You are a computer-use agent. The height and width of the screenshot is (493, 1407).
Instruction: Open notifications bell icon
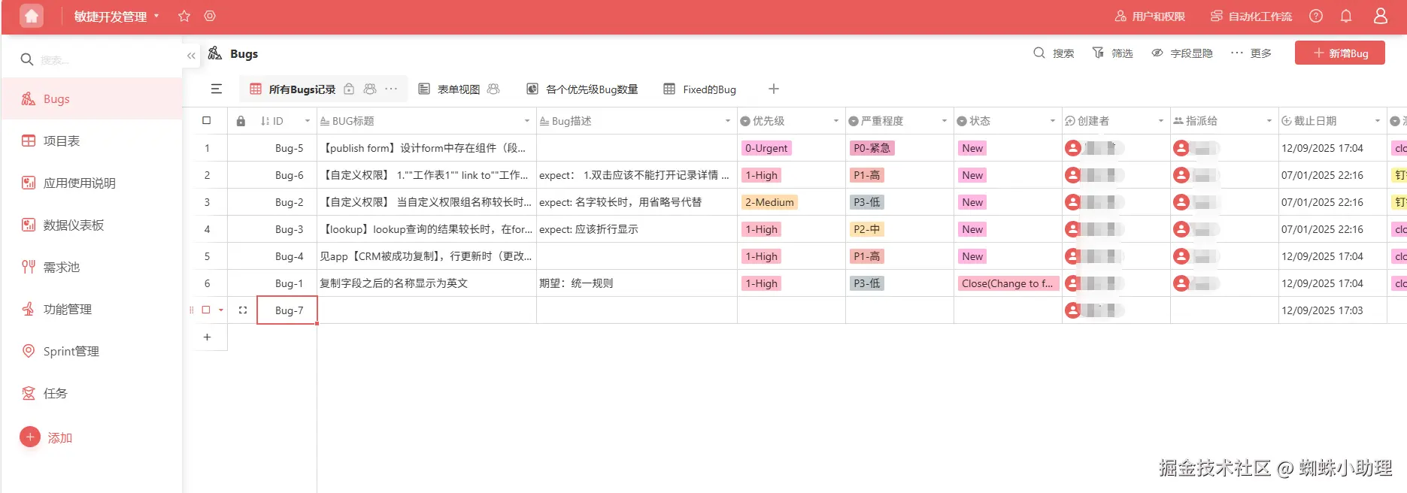[1346, 16]
